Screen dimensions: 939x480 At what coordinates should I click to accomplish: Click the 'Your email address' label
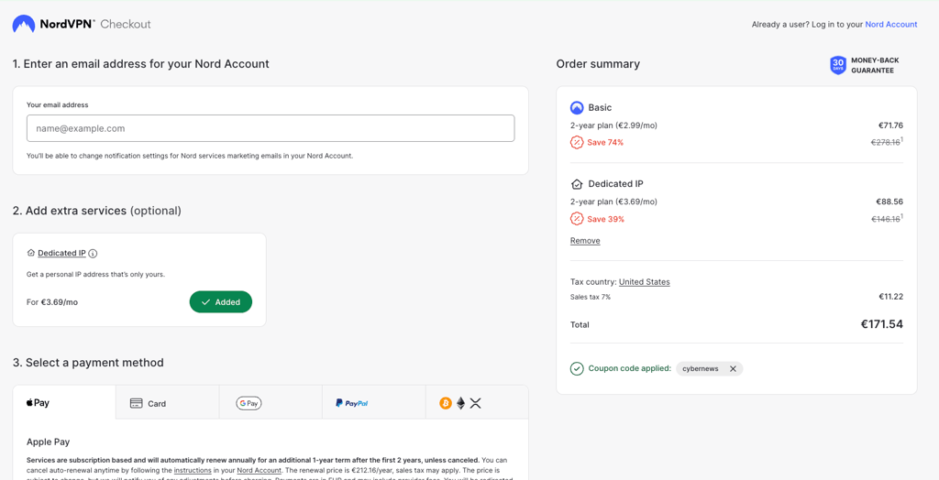click(58, 104)
